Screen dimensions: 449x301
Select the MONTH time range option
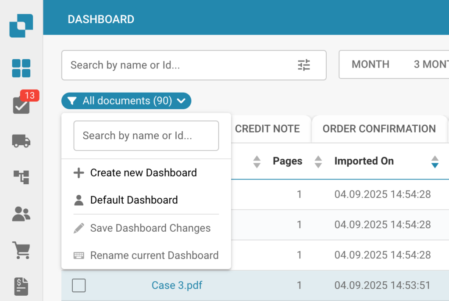tap(371, 64)
